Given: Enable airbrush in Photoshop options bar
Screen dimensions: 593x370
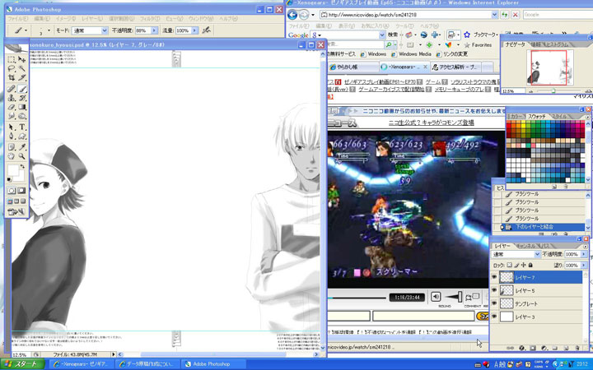Looking at the screenshot, I should [206, 30].
